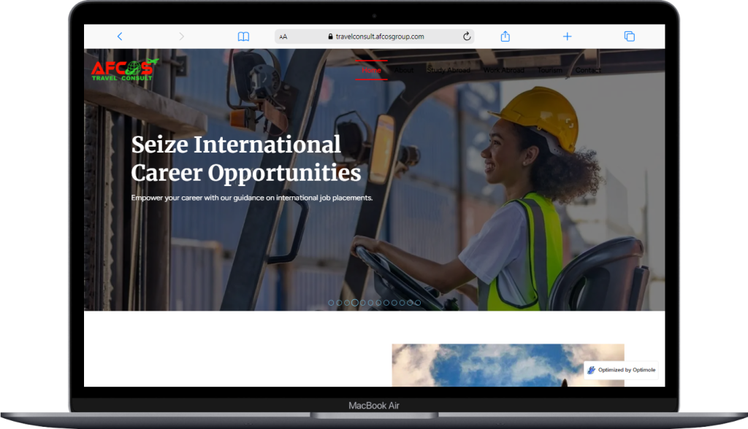Go to the Study Abroad page
This screenshot has height=429, width=748.
coord(448,70)
